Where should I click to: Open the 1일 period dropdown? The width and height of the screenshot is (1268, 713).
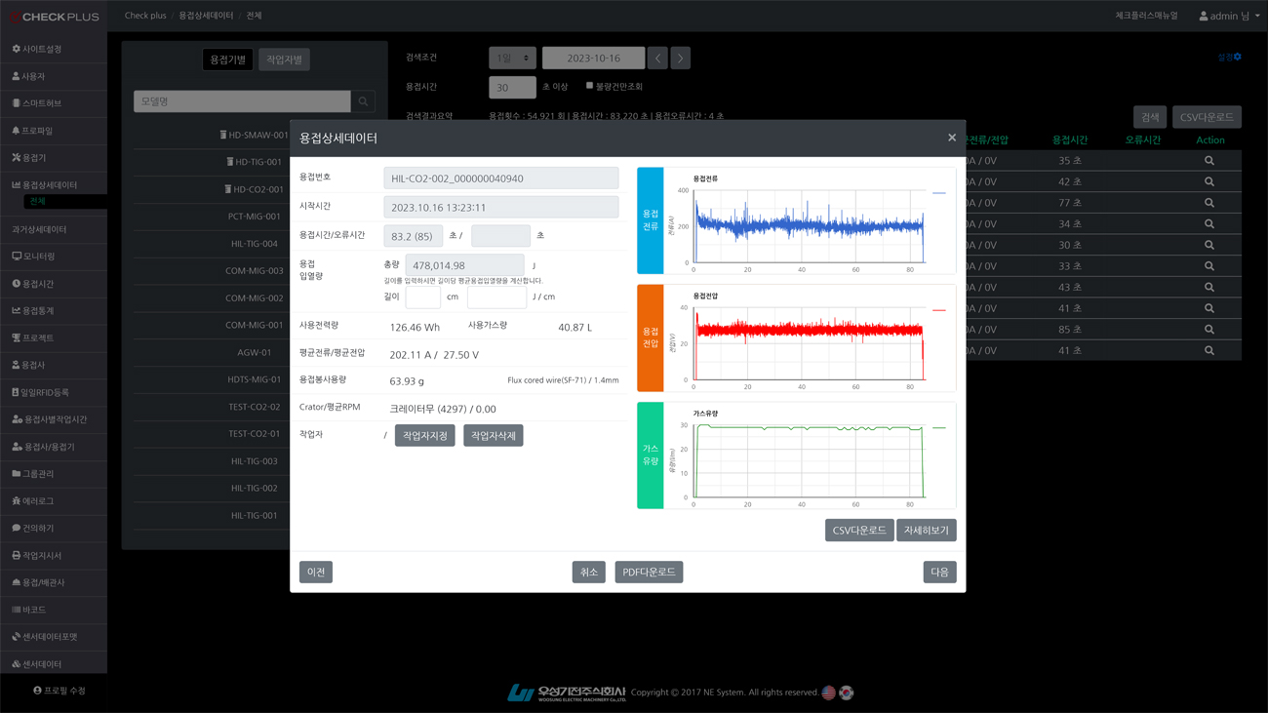[x=512, y=59]
